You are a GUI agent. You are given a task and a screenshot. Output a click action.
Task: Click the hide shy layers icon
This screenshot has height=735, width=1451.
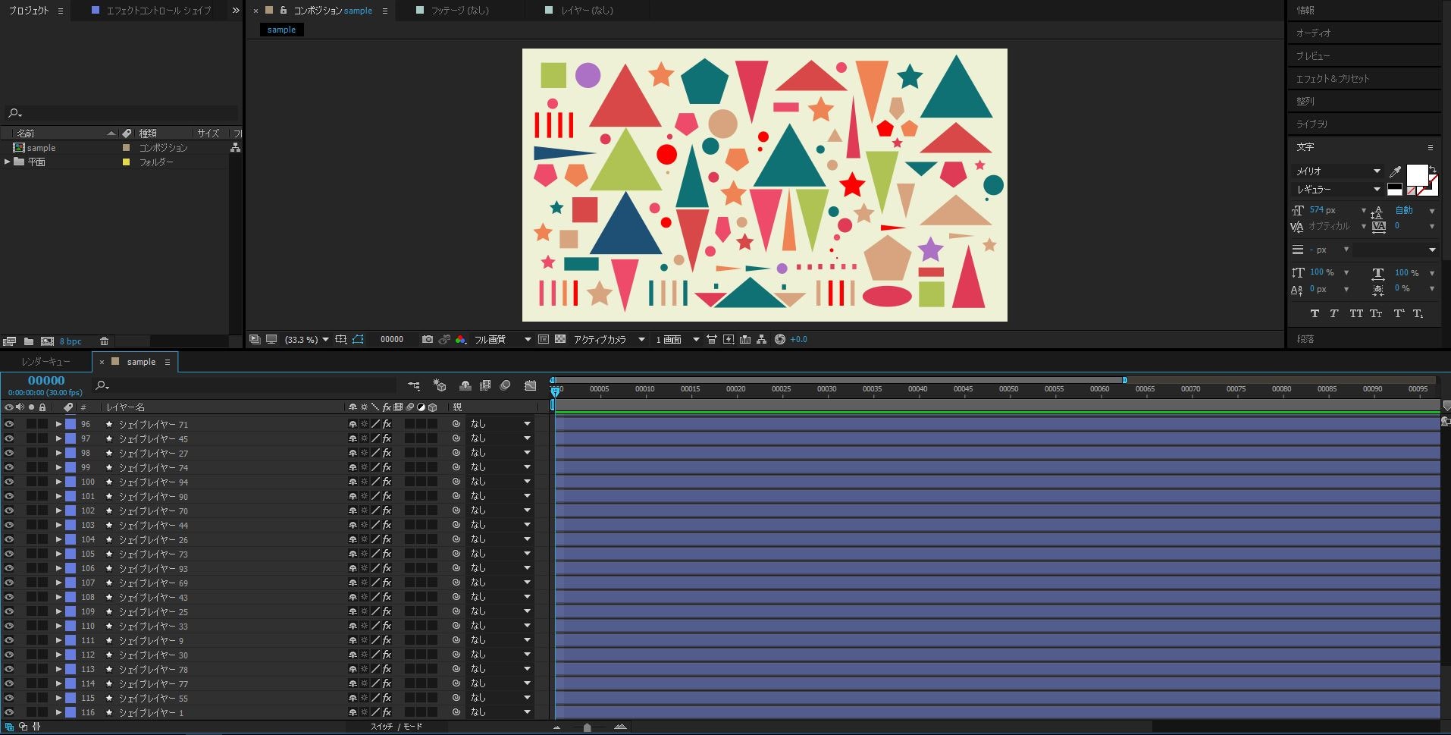[465, 385]
